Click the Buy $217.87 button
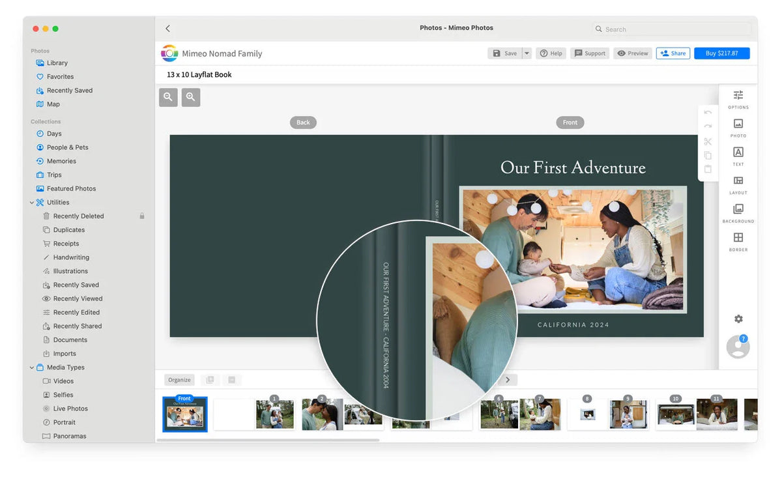The height and width of the screenshot is (477, 782). coord(721,53)
